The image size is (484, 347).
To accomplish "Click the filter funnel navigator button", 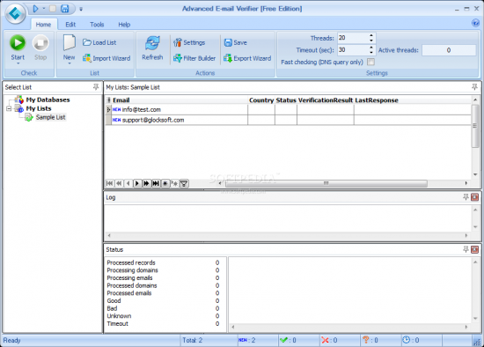I will click(184, 183).
